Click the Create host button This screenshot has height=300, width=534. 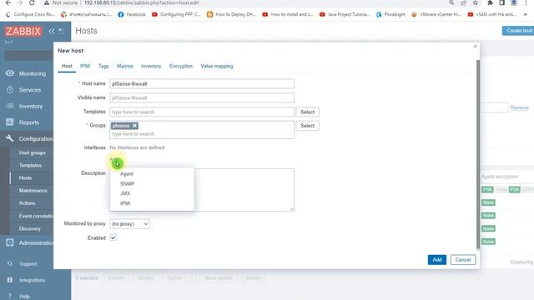(x=519, y=31)
